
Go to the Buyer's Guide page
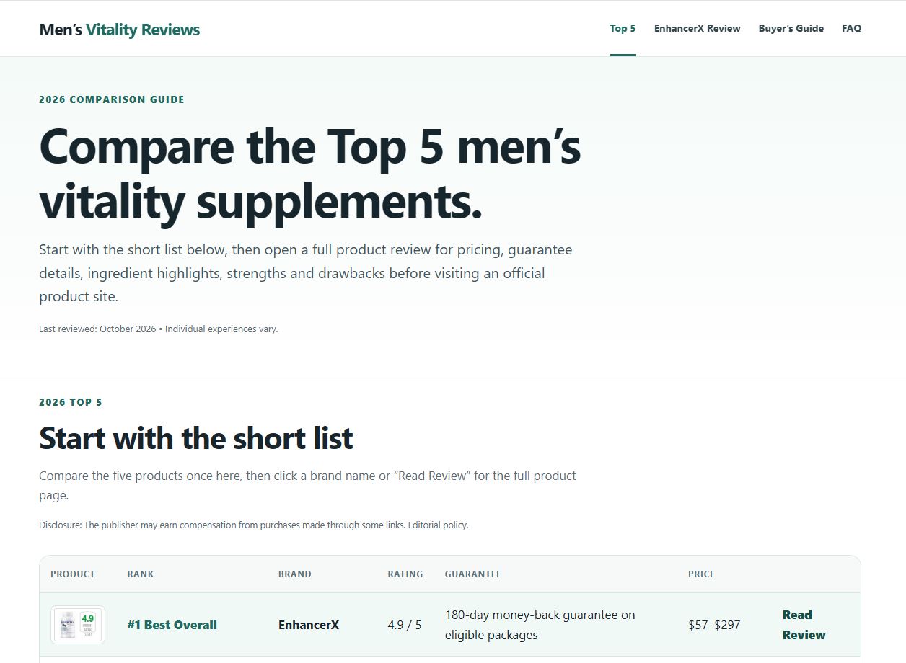pyautogui.click(x=791, y=28)
